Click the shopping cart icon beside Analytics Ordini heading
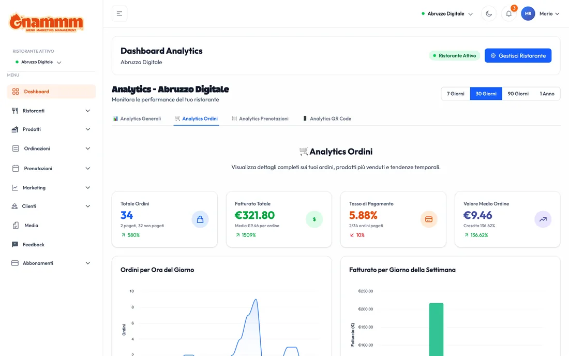The image size is (569, 356). pyautogui.click(x=304, y=151)
